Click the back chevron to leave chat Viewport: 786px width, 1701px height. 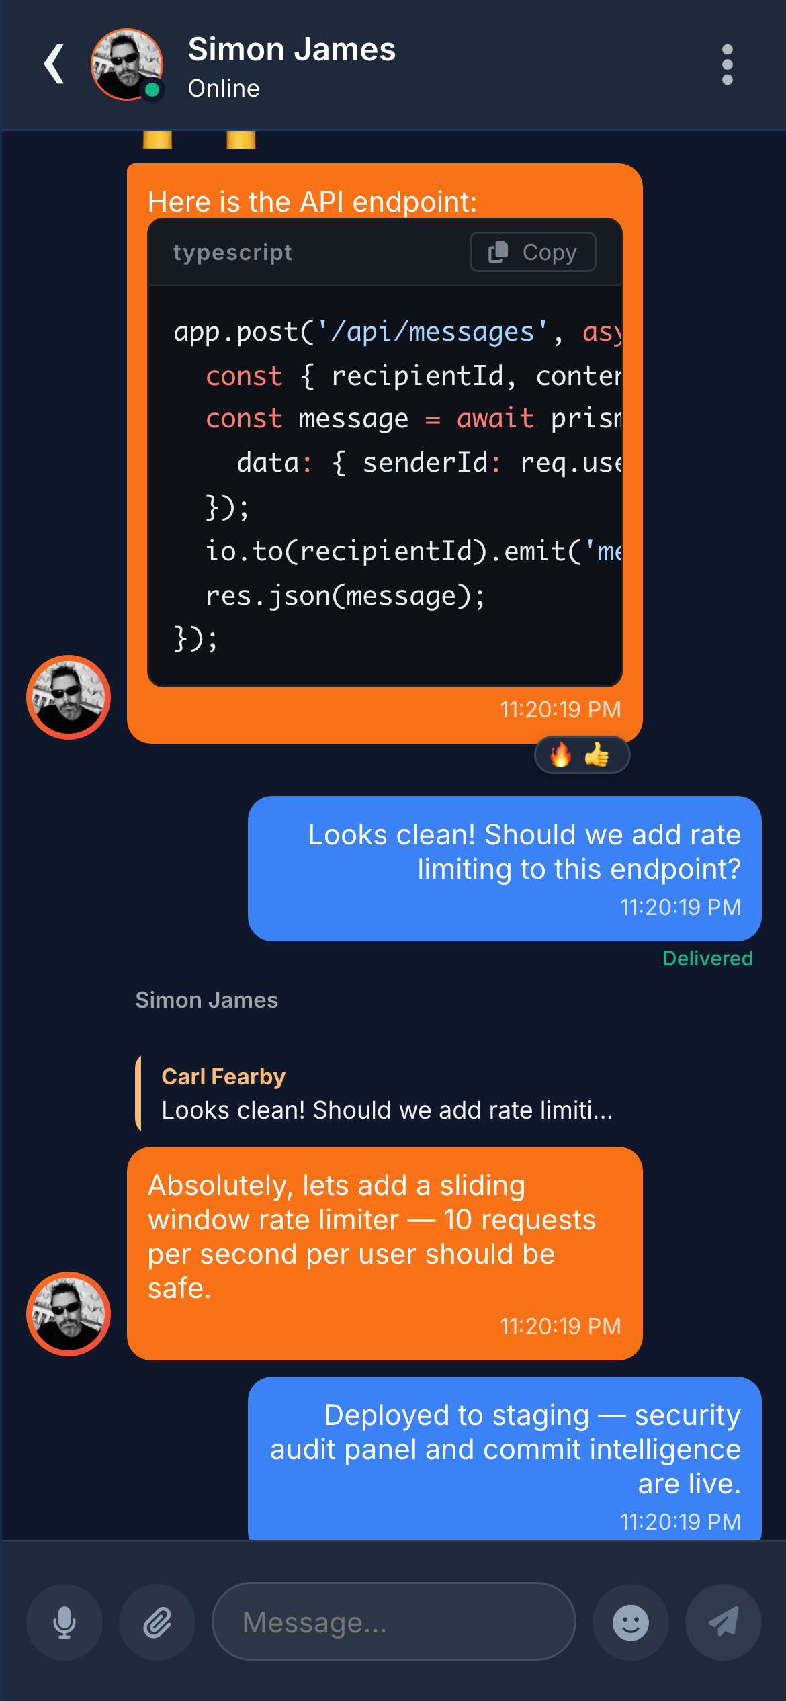coord(53,63)
